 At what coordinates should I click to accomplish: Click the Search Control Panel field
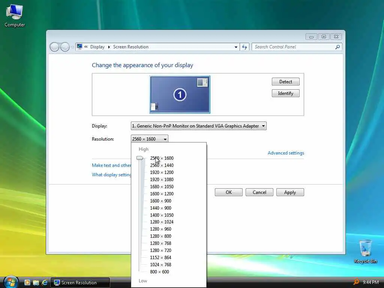(x=297, y=47)
